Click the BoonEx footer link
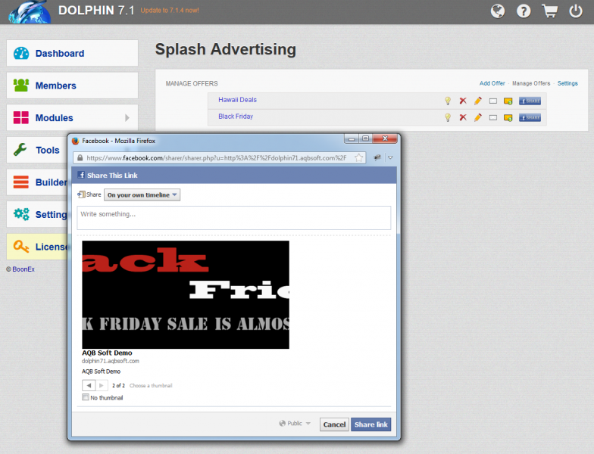This screenshot has height=454, width=594. point(23,269)
